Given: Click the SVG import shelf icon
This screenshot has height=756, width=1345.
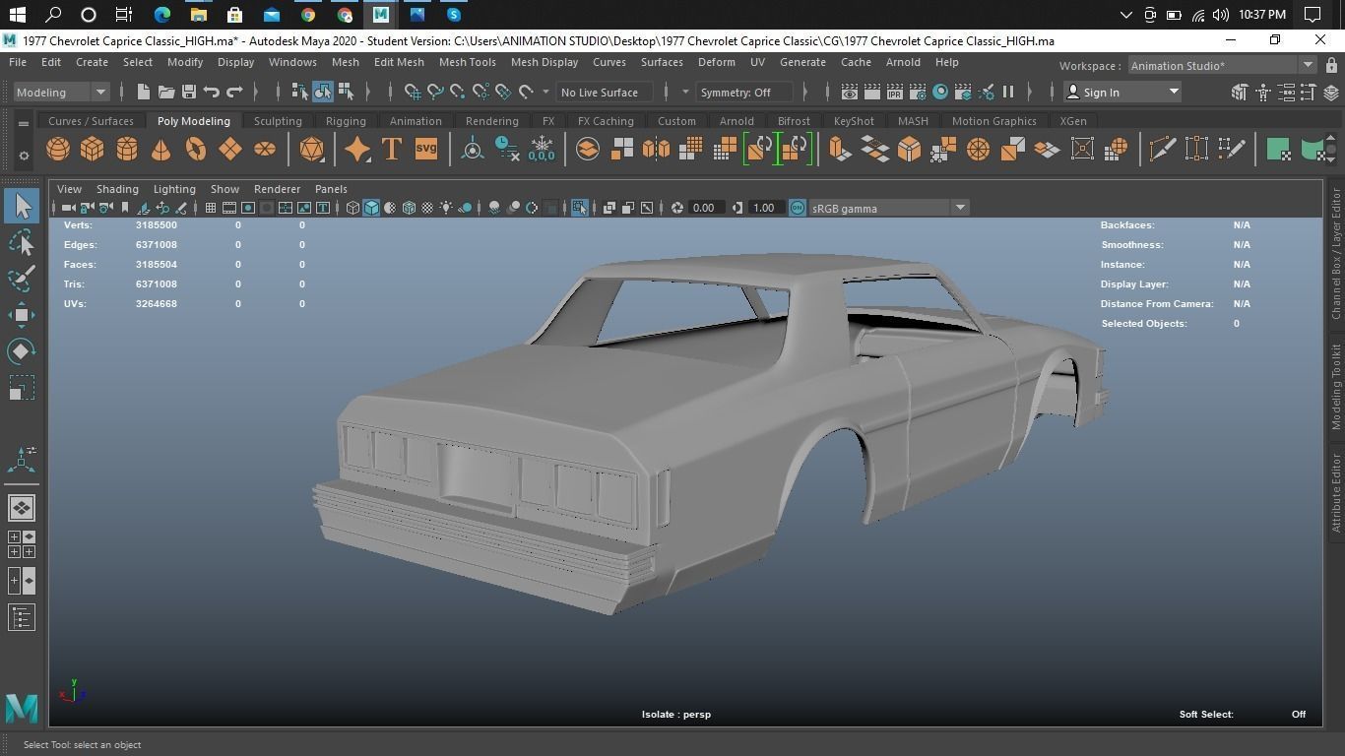Looking at the screenshot, I should (425, 150).
